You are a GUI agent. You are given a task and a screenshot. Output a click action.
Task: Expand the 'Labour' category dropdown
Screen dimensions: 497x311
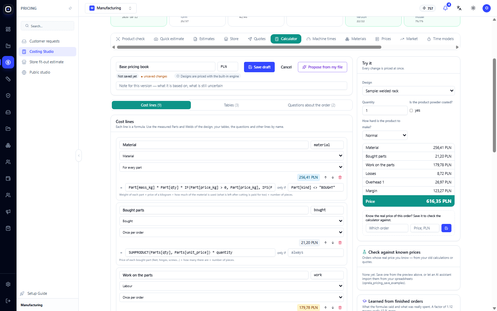click(231, 286)
